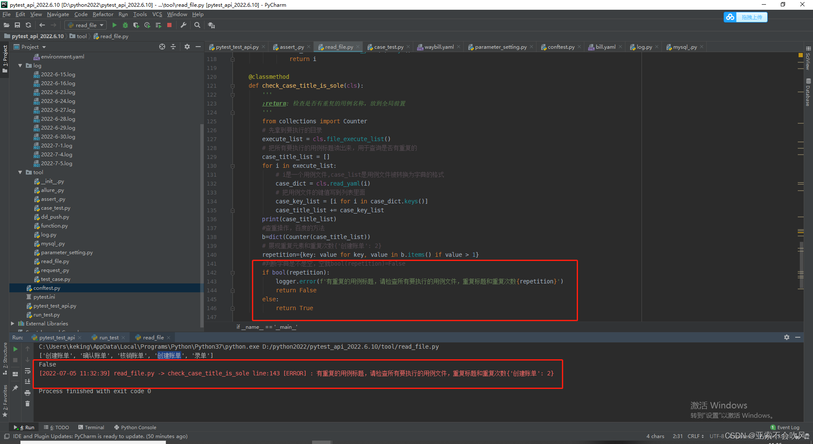Open Search Everywhere magnifier icon

click(197, 25)
